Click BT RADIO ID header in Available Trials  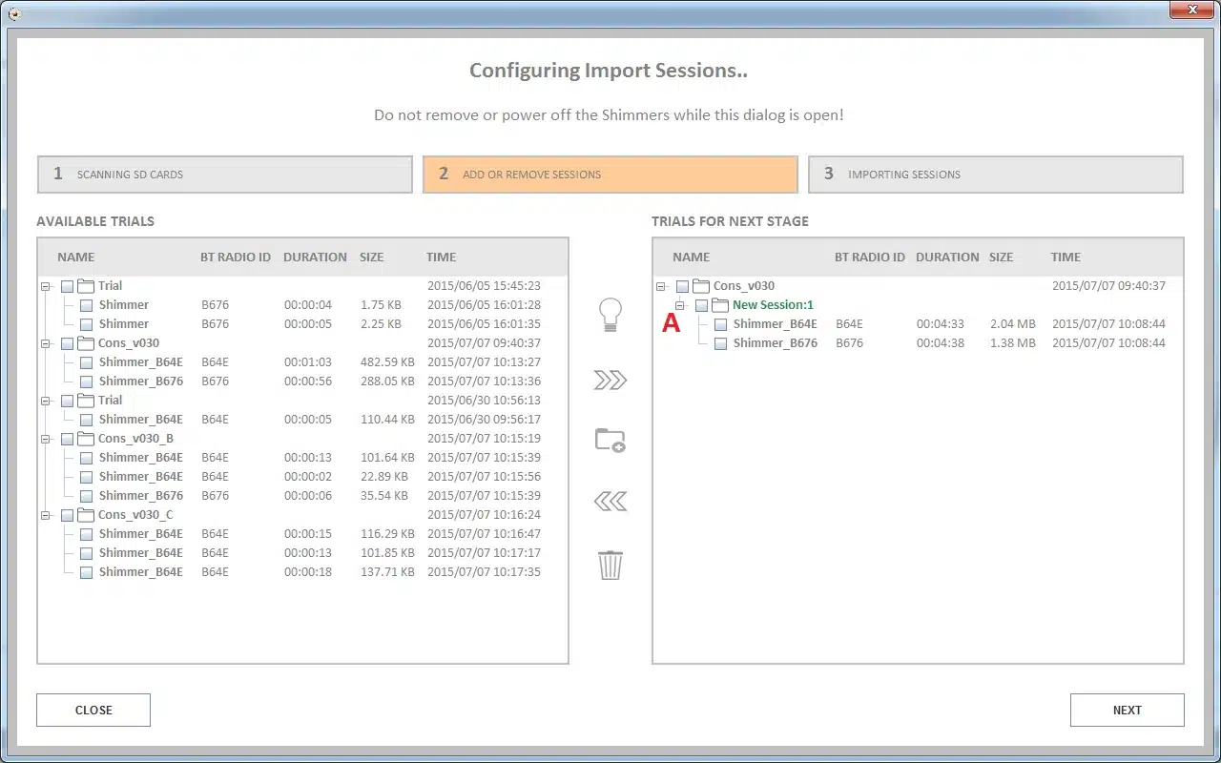tap(236, 258)
